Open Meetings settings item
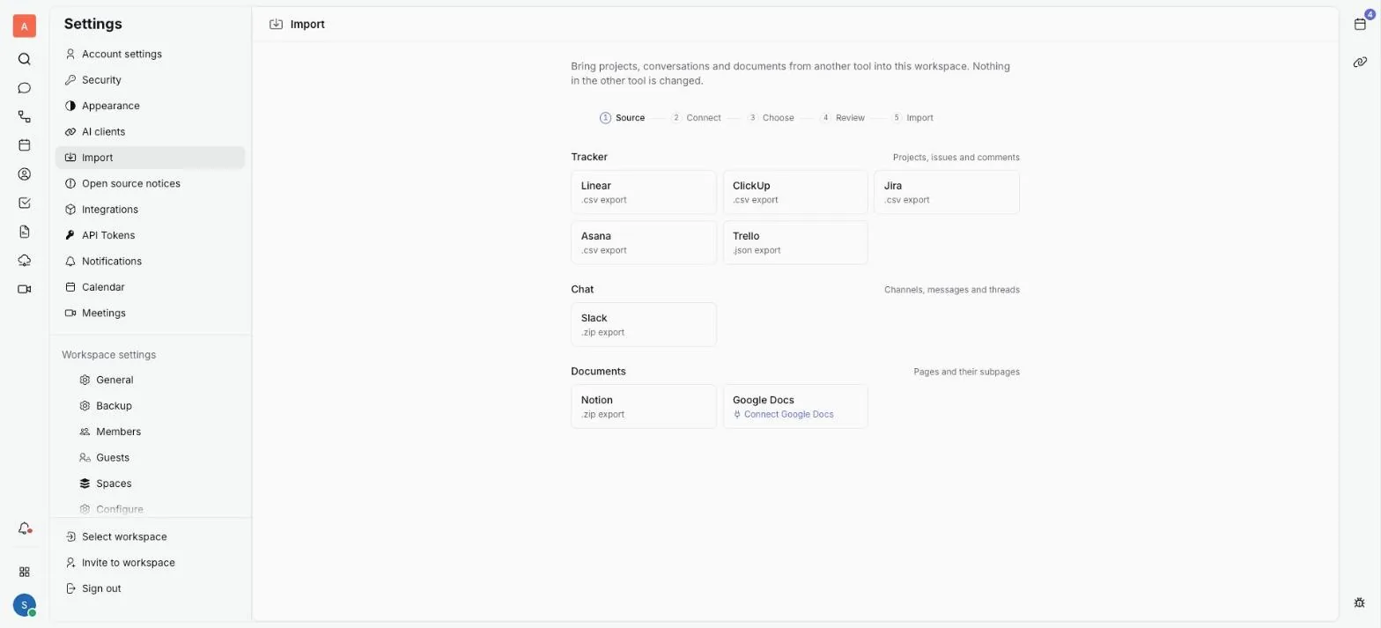Image resolution: width=1381 pixels, height=628 pixels. [150, 313]
